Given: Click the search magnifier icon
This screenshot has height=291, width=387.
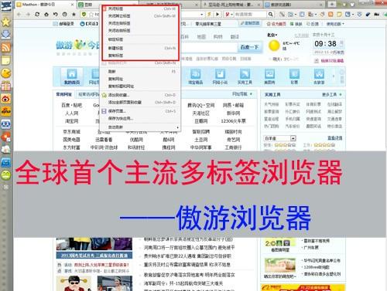Looking at the screenshot, I should (x=270, y=15).
